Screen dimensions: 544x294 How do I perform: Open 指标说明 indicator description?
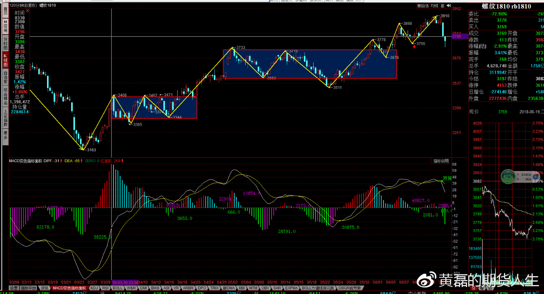441,161
